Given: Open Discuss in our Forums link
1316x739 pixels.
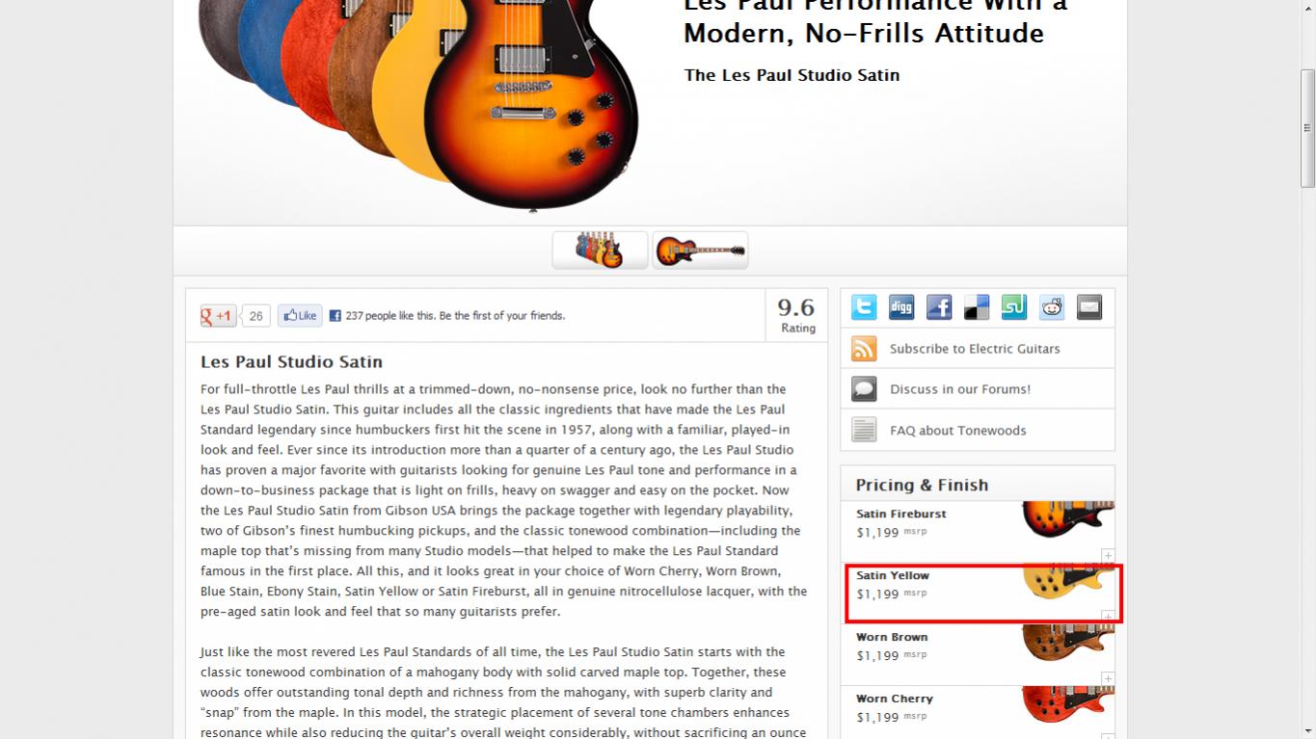Looking at the screenshot, I should tap(960, 389).
